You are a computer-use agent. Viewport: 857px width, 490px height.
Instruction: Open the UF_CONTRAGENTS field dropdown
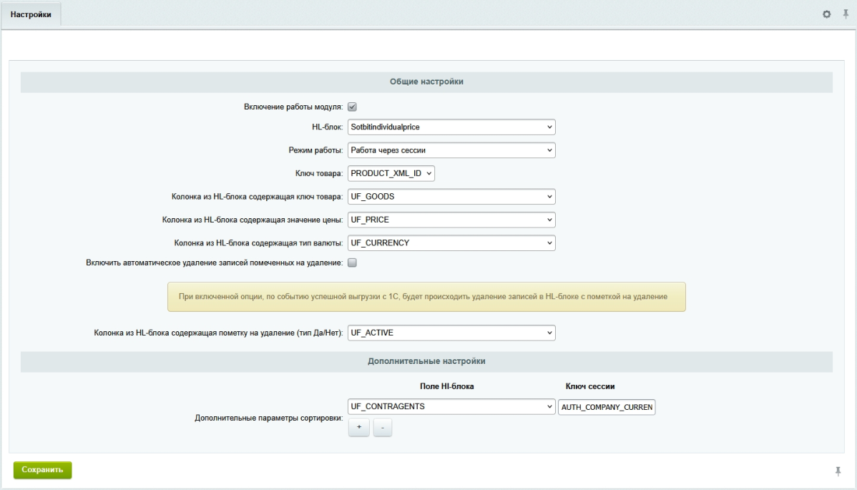click(x=451, y=407)
